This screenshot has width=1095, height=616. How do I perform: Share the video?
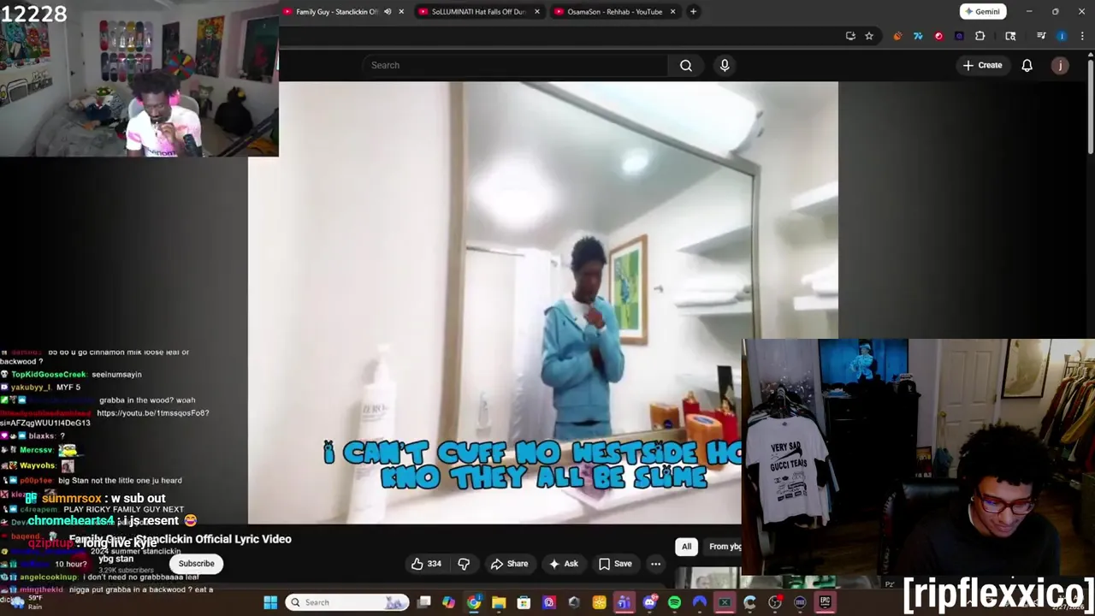coord(509,564)
